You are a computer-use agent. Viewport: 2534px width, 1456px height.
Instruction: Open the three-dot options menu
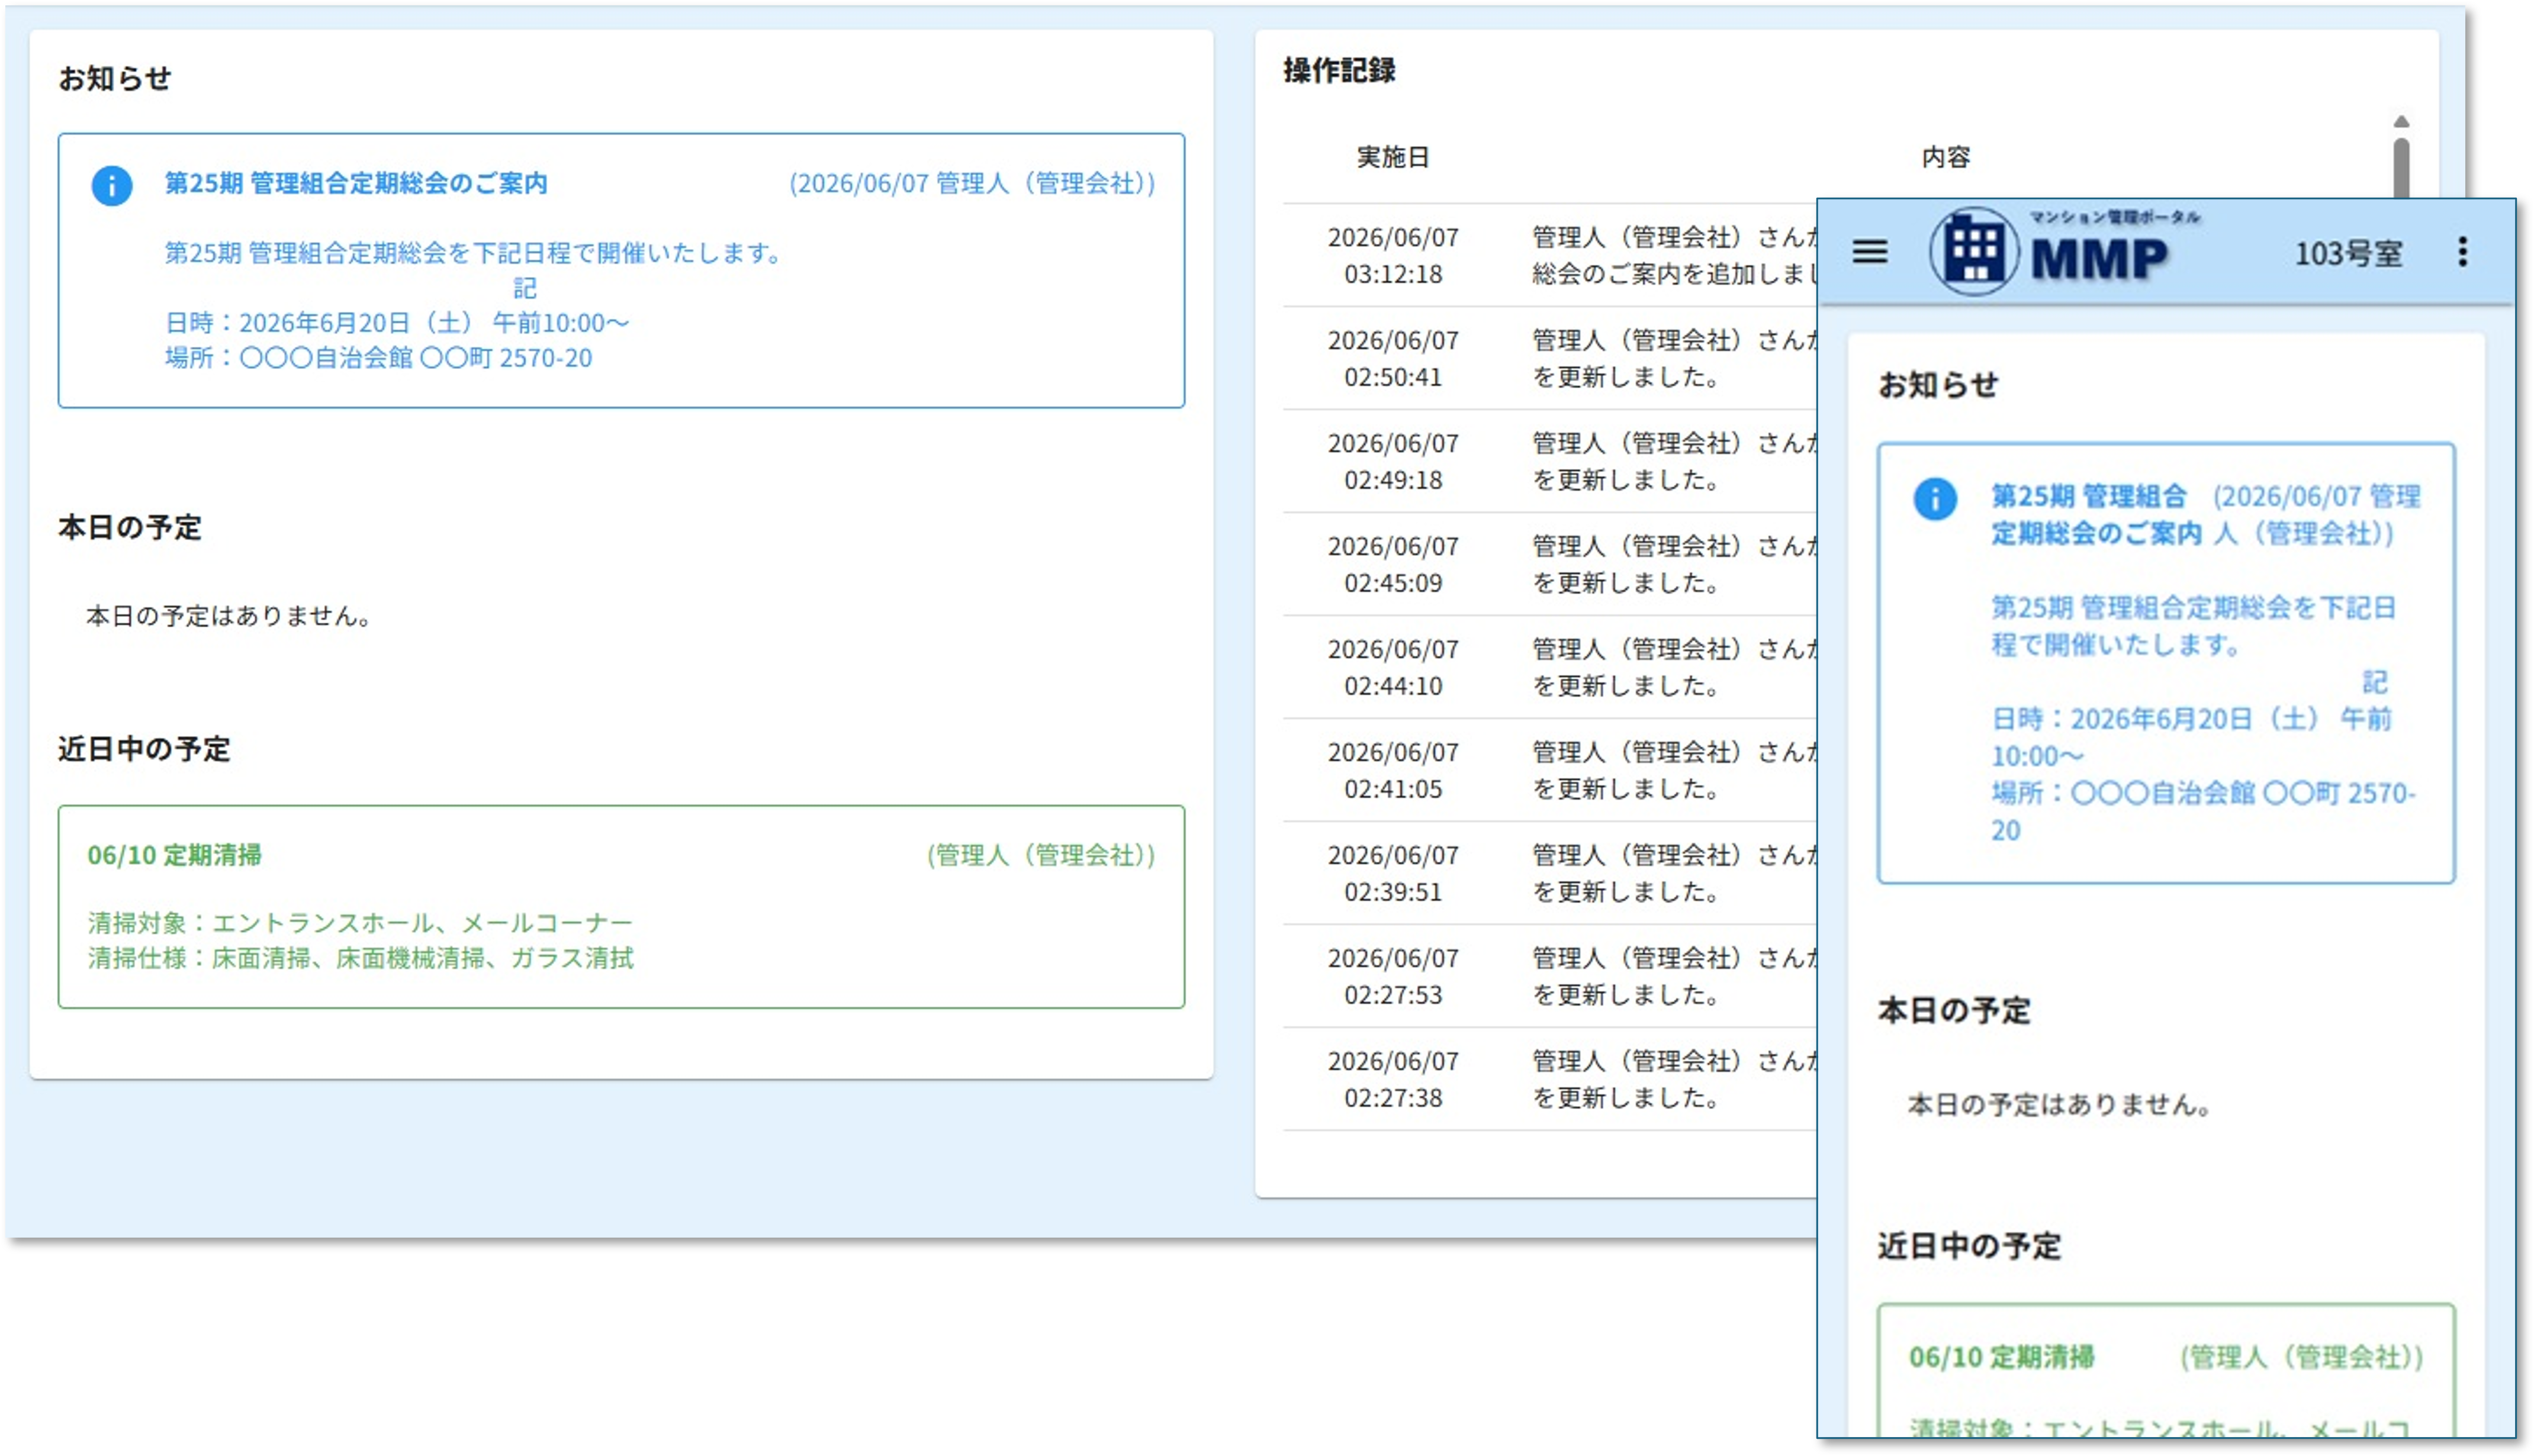coord(2462,251)
